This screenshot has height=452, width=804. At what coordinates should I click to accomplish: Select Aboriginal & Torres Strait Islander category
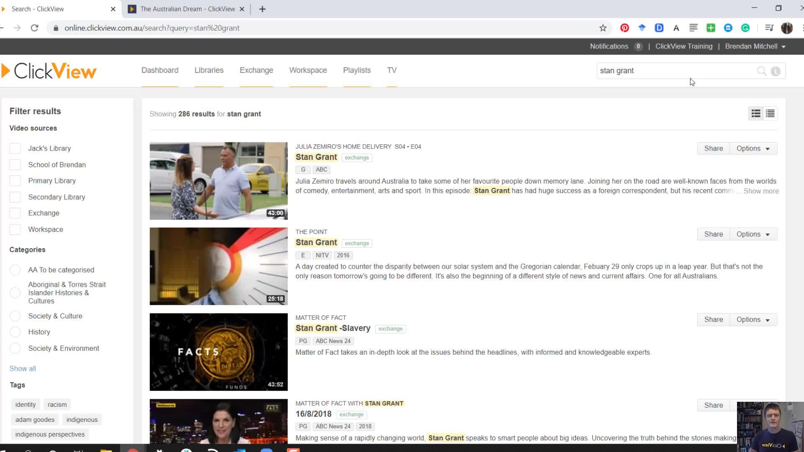(x=15, y=293)
